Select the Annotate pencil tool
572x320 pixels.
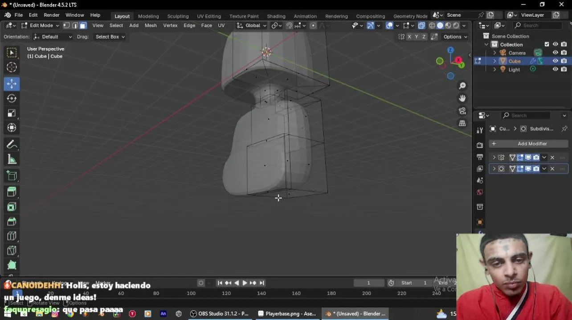point(12,145)
